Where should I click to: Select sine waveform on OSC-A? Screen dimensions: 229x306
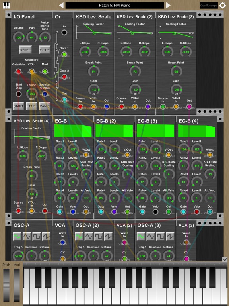[x=17, y=236]
